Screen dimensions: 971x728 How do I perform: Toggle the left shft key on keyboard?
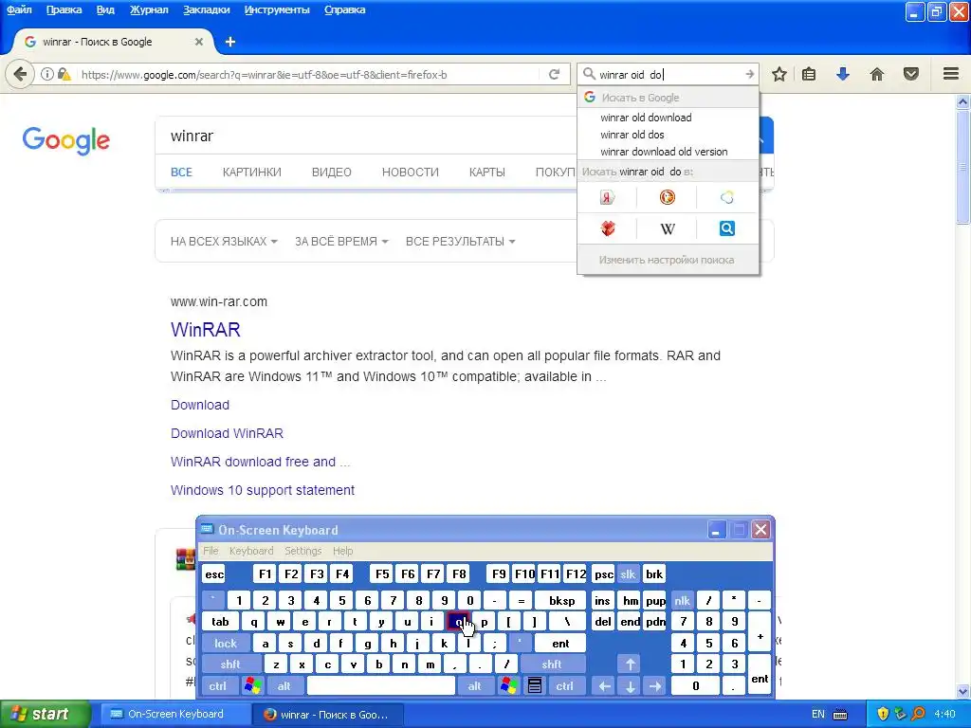(230, 664)
